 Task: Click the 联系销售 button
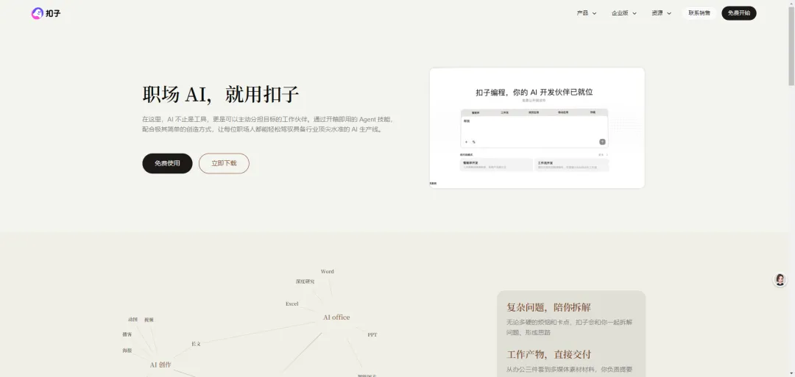699,13
